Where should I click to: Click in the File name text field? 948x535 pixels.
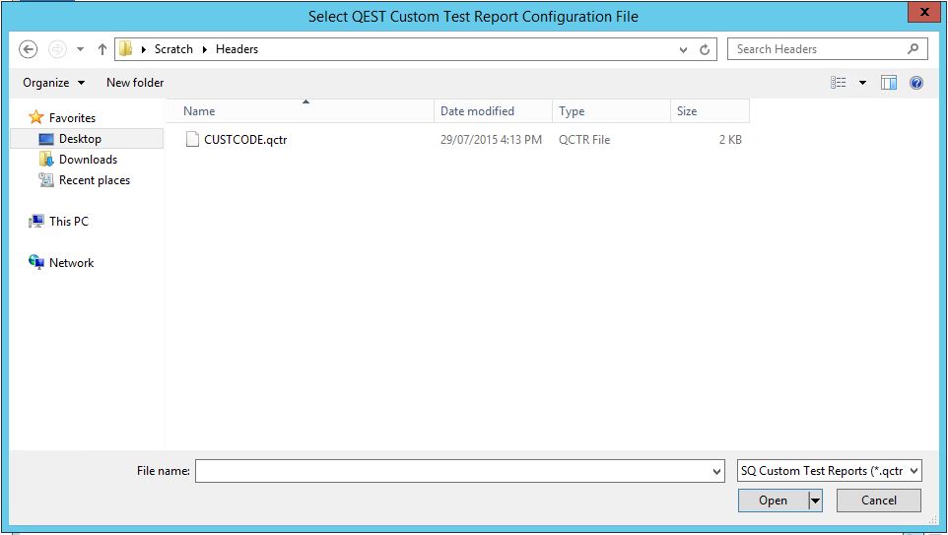[x=453, y=472]
